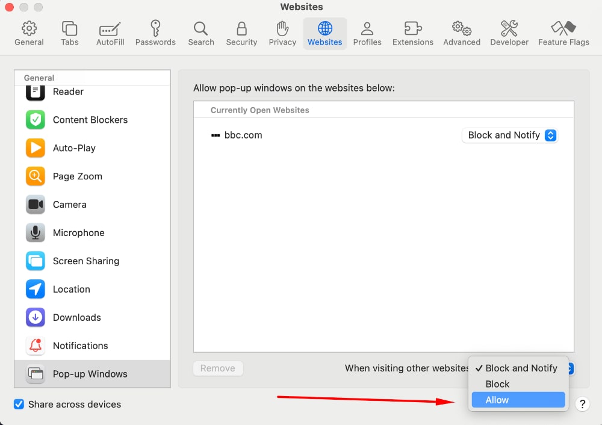Select the Camera sidebar icon

(35, 205)
